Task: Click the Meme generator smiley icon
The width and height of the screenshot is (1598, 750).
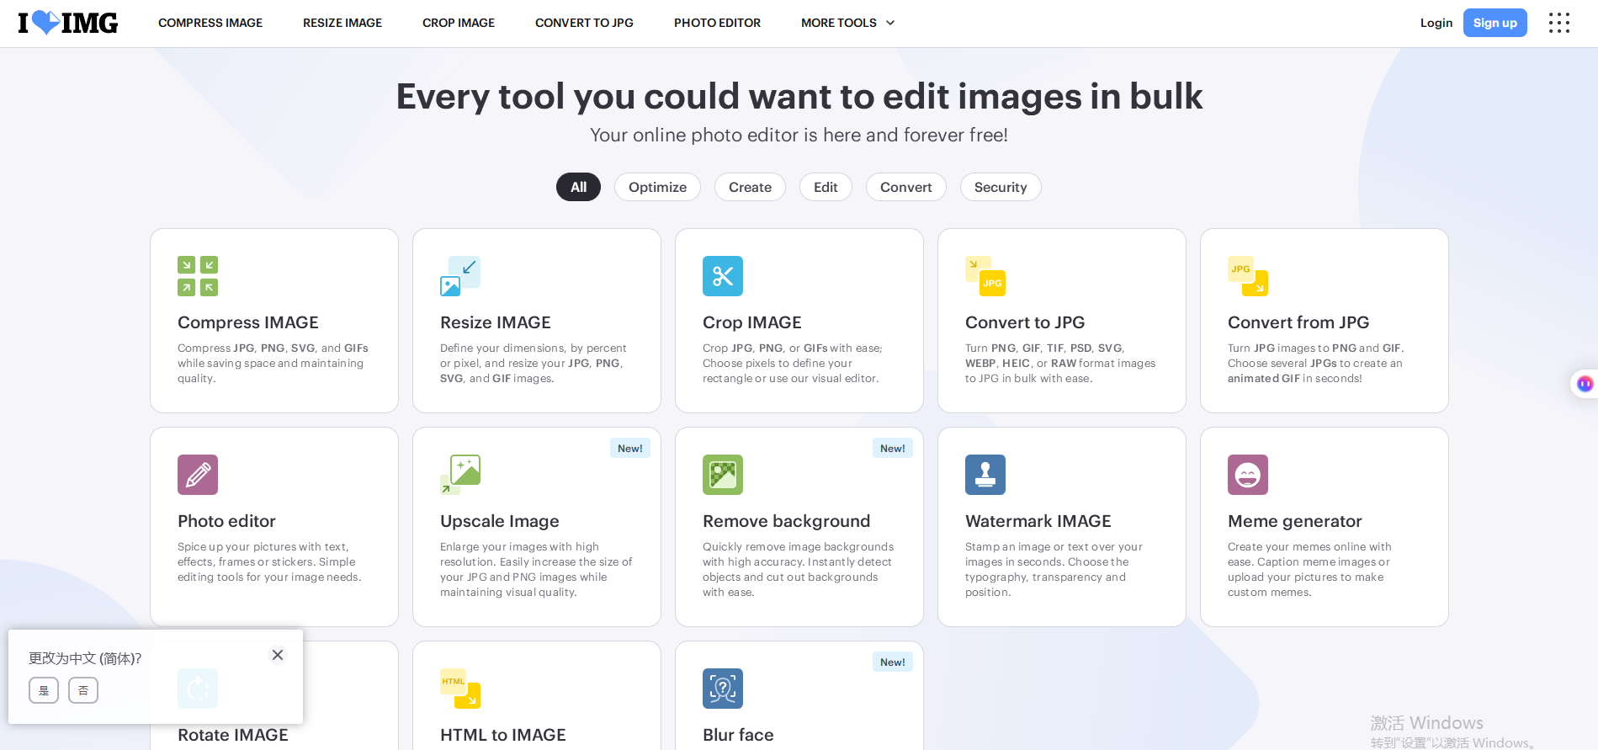Action: 1248,475
